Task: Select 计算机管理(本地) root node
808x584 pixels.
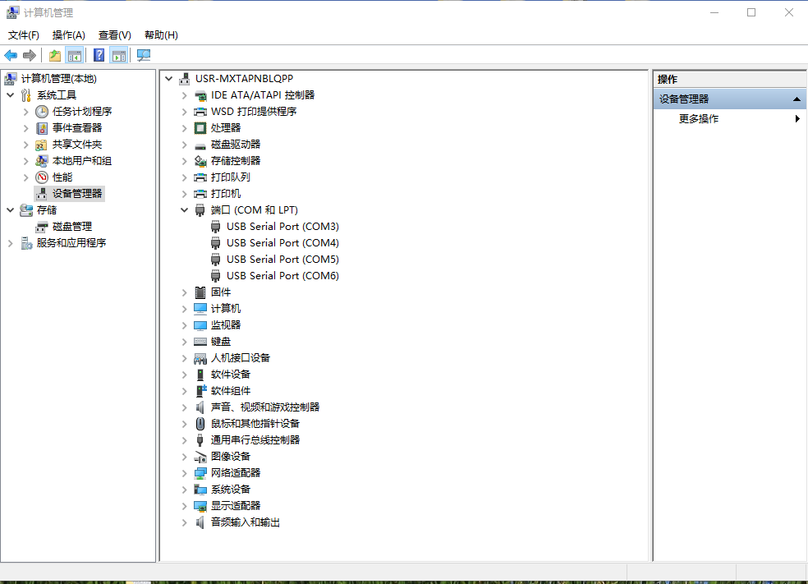Action: pos(59,78)
